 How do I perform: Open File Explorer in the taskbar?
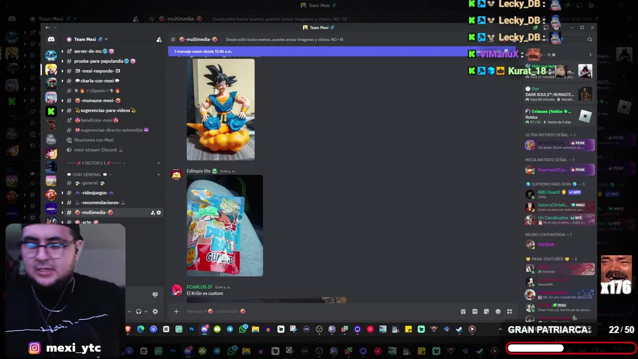(x=255, y=329)
